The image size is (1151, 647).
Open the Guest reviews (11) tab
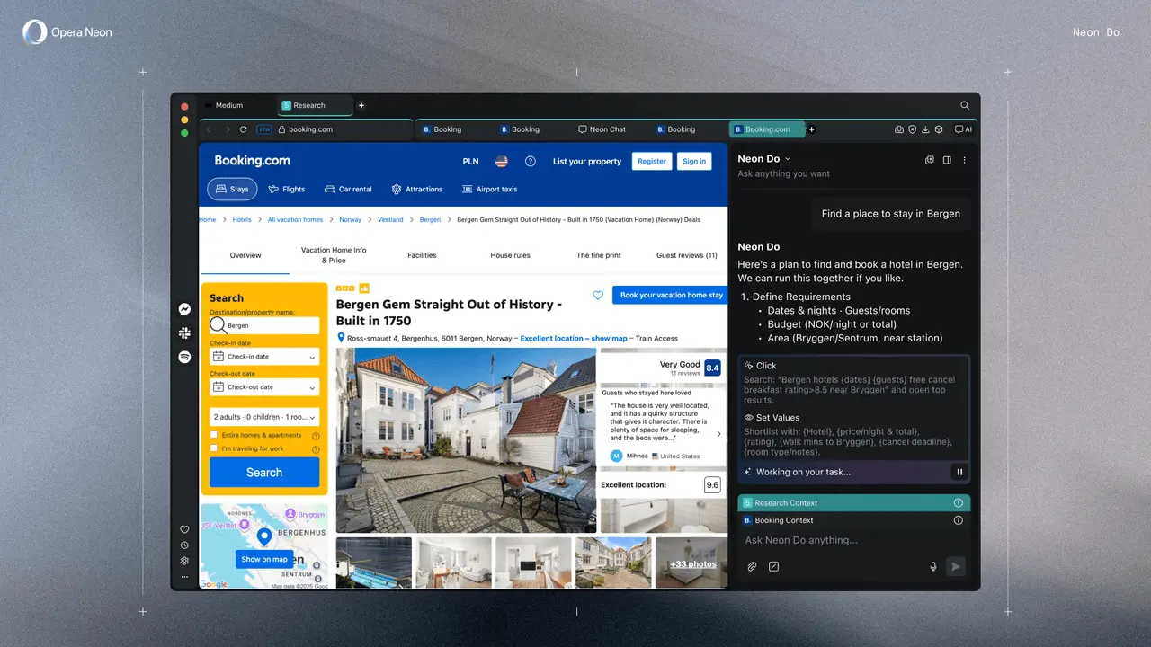pos(686,255)
